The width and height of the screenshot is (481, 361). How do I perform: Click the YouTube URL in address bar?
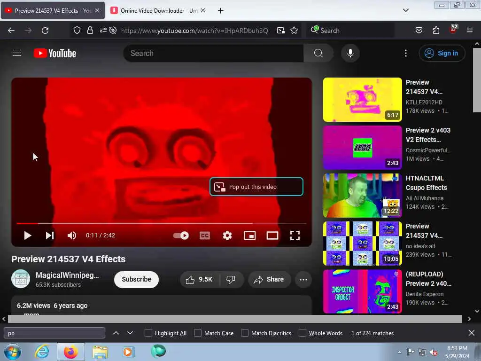pyautogui.click(x=194, y=31)
